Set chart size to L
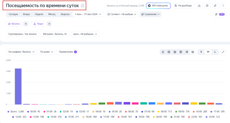This screenshot has width=230, height=123. coord(215,52)
